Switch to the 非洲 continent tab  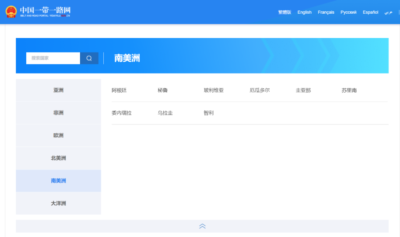coord(58,113)
